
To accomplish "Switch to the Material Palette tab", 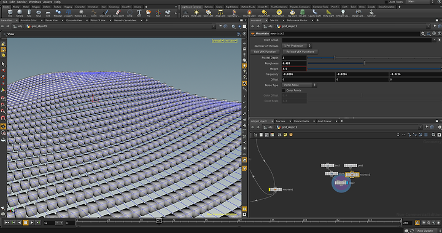I will [301, 121].
